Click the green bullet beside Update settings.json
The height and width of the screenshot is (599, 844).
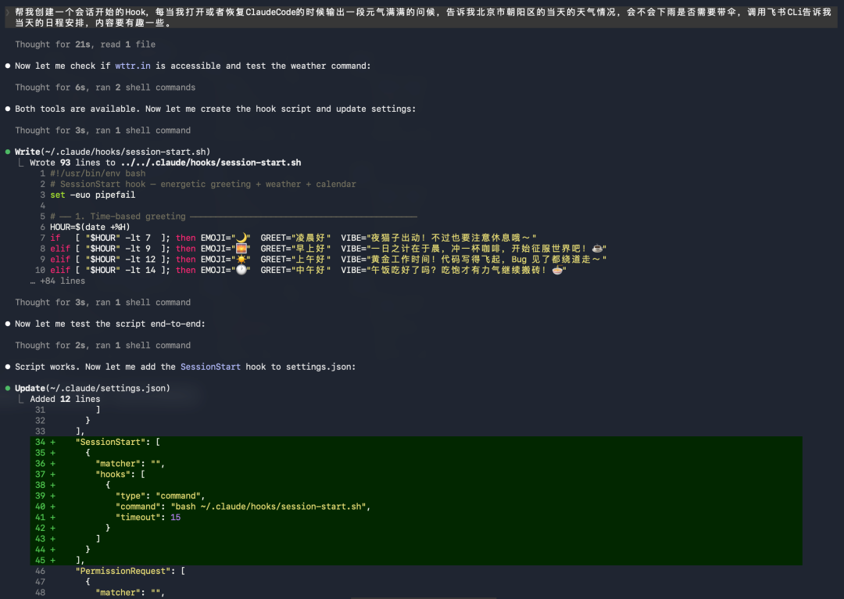coord(8,389)
